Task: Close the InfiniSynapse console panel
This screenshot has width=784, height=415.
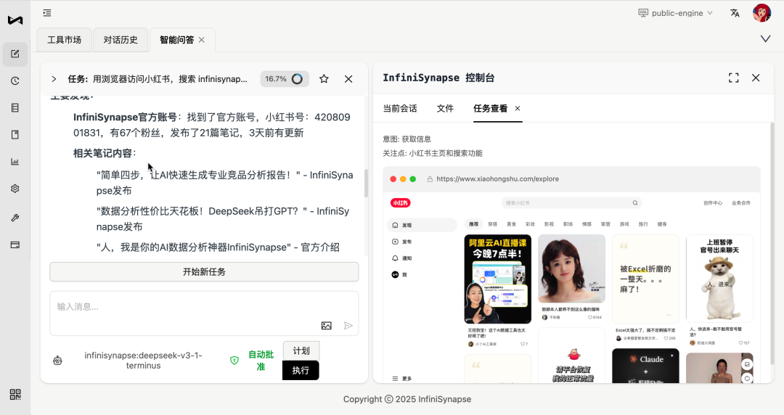Action: 756,78
